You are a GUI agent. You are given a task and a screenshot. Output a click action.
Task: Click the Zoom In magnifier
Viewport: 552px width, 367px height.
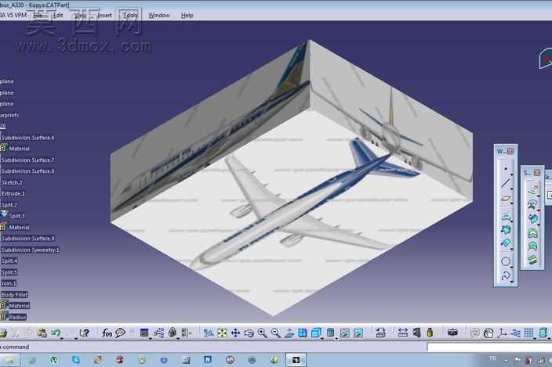(x=262, y=333)
